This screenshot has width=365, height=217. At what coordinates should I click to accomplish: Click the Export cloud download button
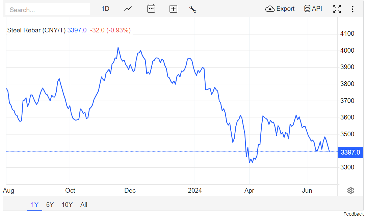click(280, 9)
